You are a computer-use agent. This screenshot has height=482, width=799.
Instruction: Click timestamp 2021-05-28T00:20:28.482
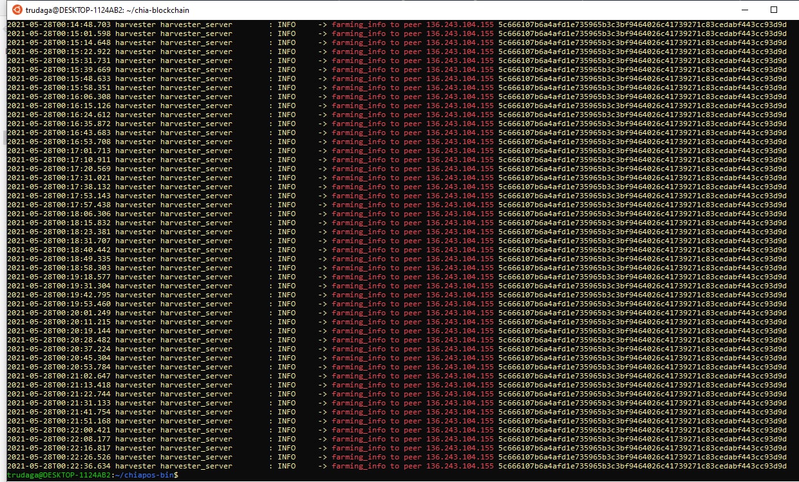point(59,340)
